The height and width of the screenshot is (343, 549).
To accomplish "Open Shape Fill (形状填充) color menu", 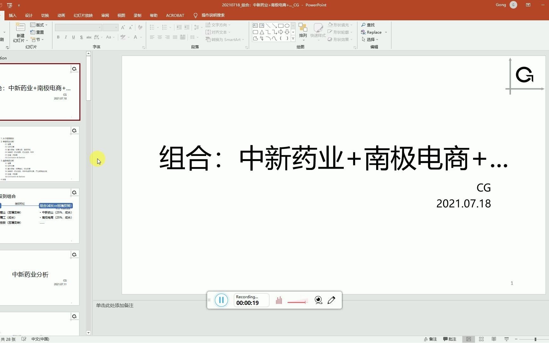I will [340, 25].
